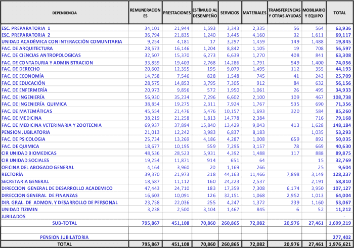The image size is (354, 248).
Task: Click grand total value 1,976,621
Action: pos(340,244)
